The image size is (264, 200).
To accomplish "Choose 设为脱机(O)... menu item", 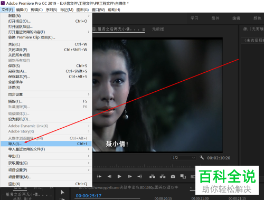I will pyautogui.click(x=46, y=119).
